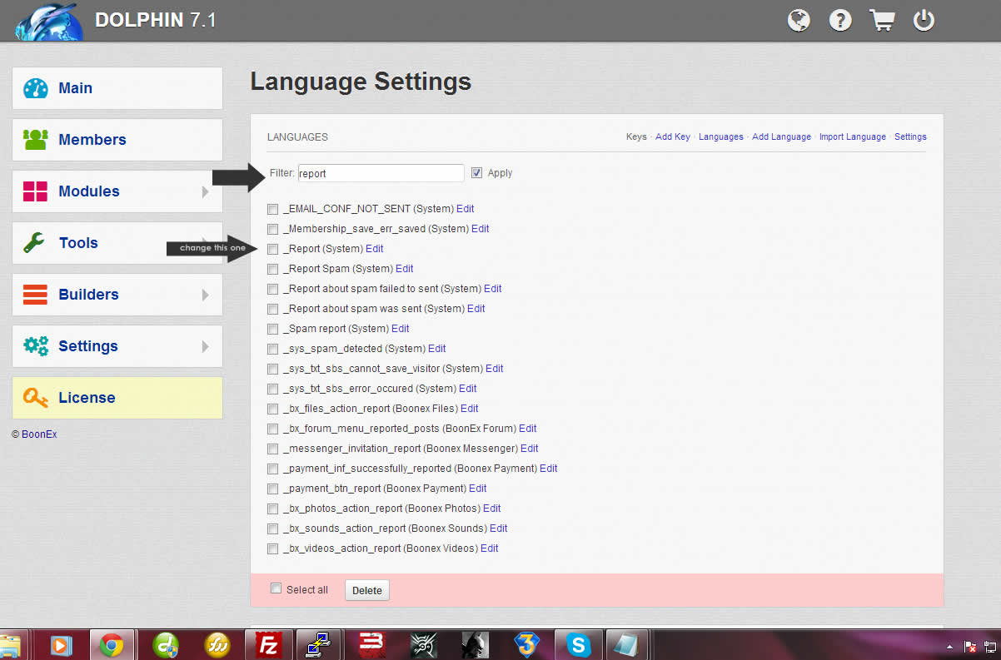Click the Add Key link
Screen dimensions: 1001x660
672,136
